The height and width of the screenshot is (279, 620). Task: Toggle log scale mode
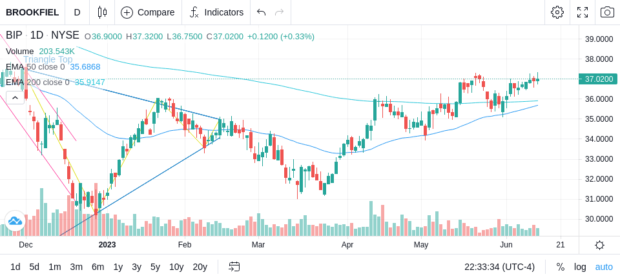click(x=580, y=267)
